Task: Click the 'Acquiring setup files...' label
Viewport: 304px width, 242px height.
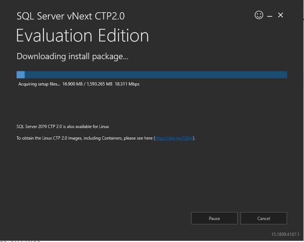Action: coord(39,84)
